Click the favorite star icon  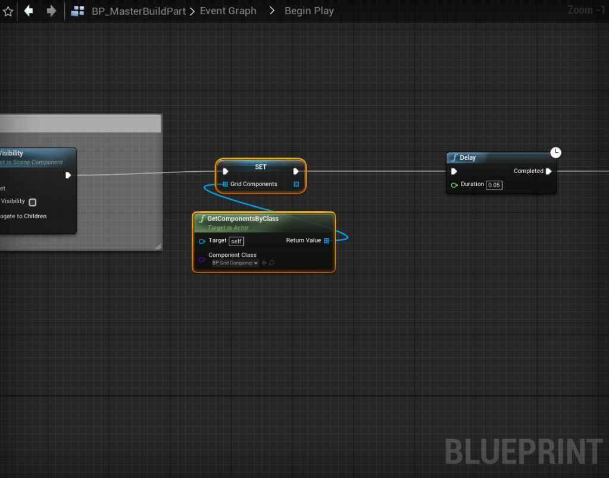8,11
